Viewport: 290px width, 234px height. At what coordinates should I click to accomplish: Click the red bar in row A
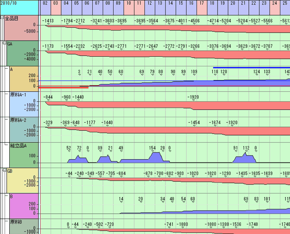click(x=64, y=88)
